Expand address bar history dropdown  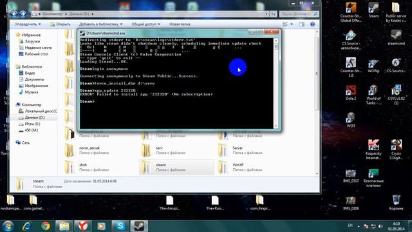click(x=267, y=14)
